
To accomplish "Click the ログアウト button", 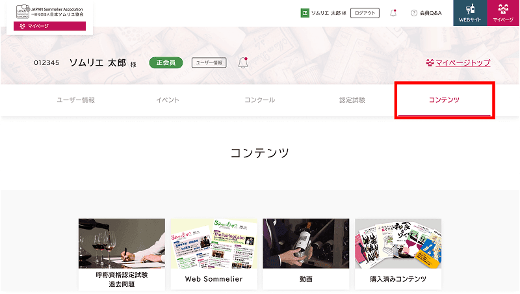I will [365, 13].
